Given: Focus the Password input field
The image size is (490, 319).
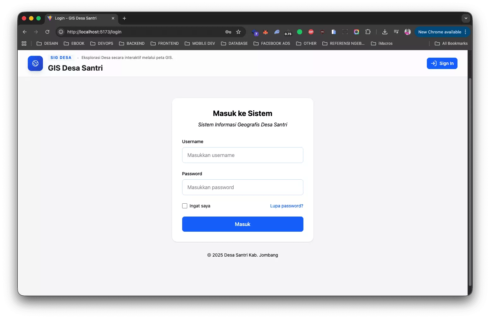Looking at the screenshot, I should coord(242,187).
